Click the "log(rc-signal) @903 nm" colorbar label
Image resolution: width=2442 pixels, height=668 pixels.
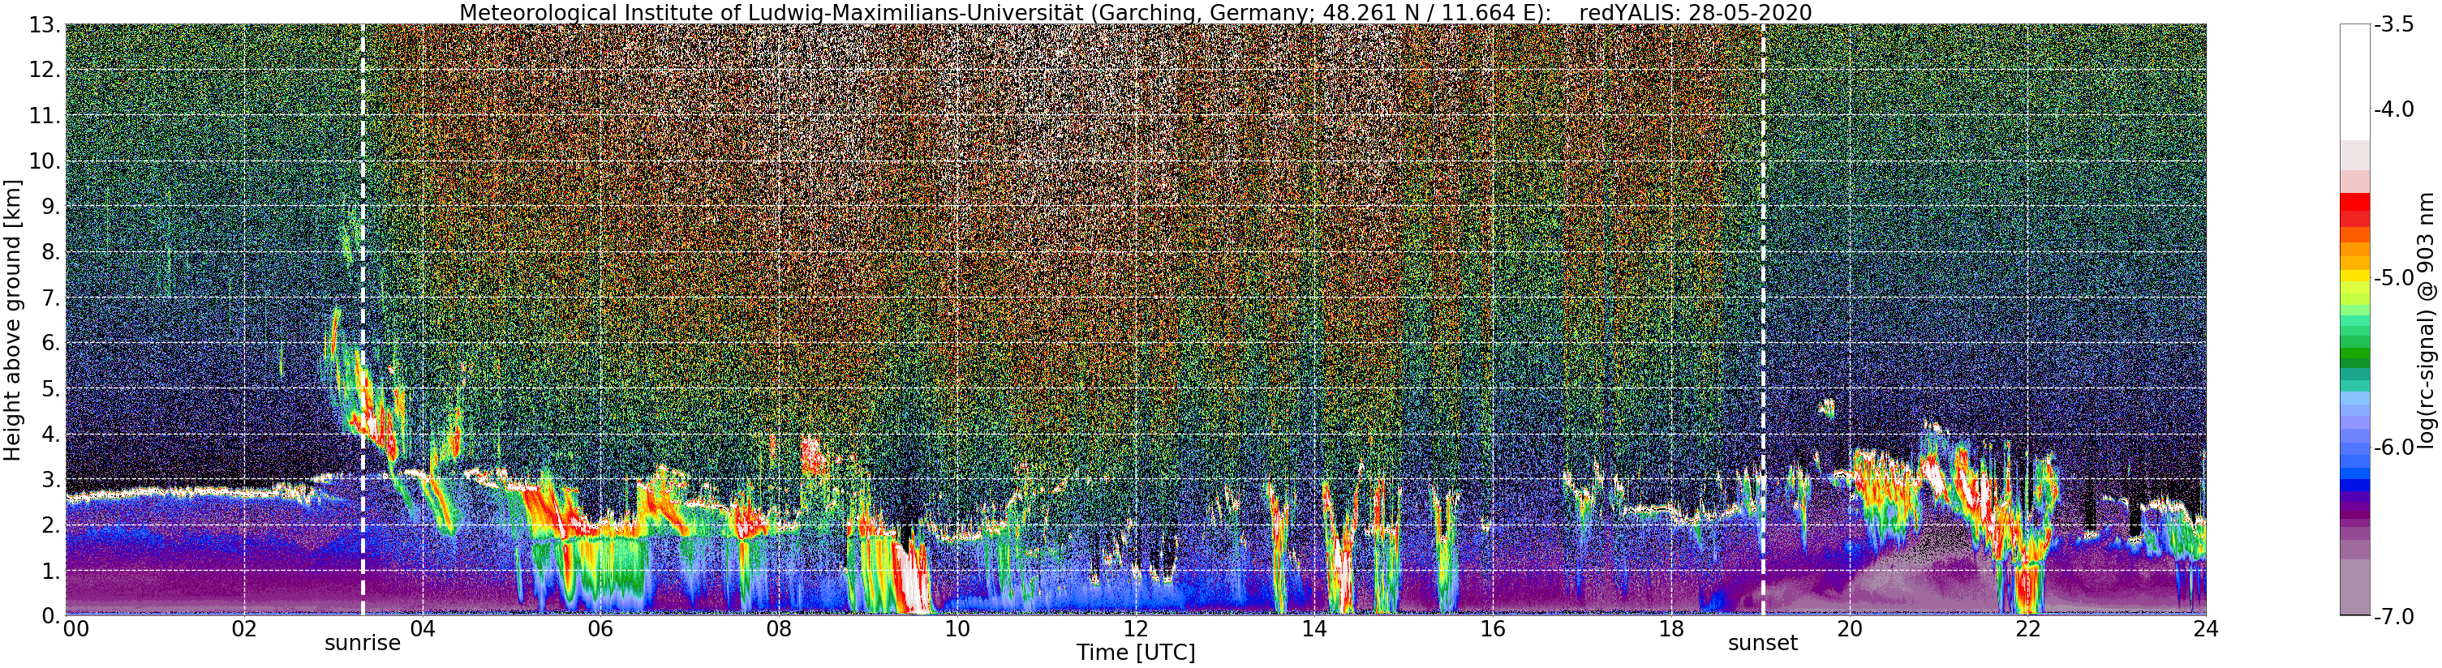(2426, 320)
